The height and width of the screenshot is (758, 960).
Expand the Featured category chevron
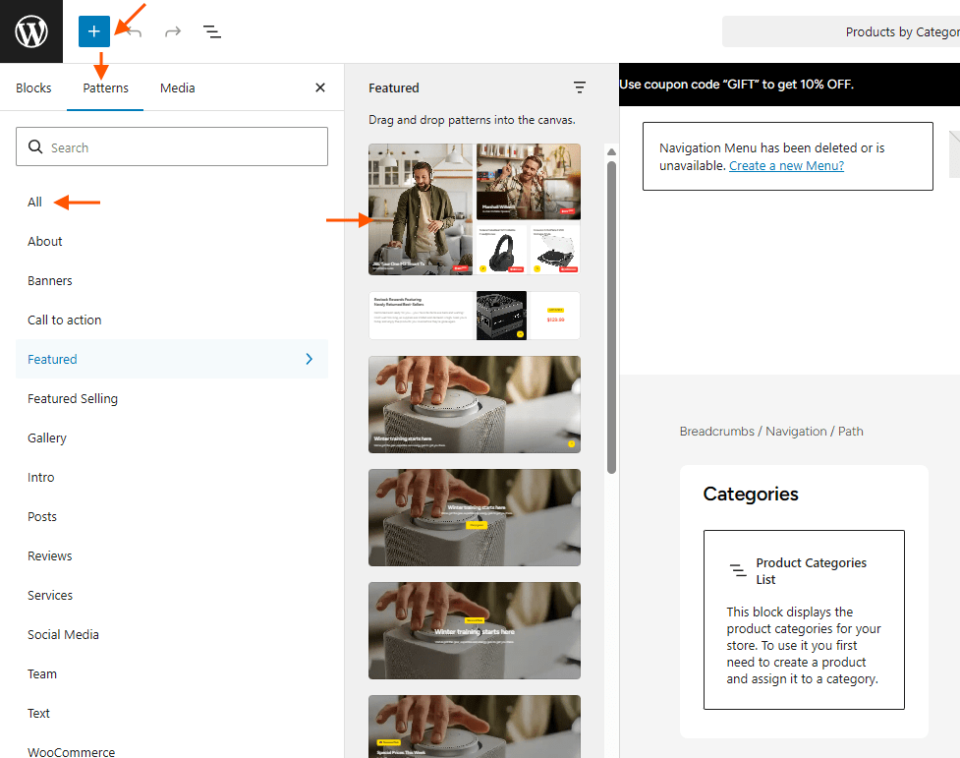pyautogui.click(x=309, y=359)
